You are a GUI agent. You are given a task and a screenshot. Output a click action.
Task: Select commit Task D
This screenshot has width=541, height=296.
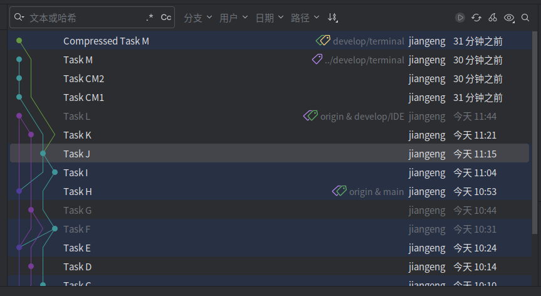point(270,267)
